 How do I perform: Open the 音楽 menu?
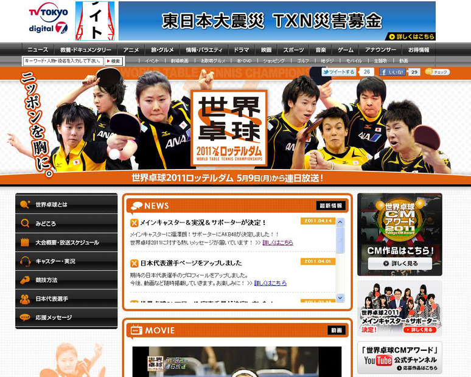321,50
